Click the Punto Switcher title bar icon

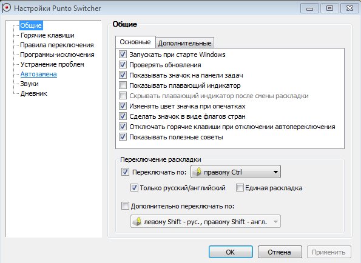click(x=6, y=8)
